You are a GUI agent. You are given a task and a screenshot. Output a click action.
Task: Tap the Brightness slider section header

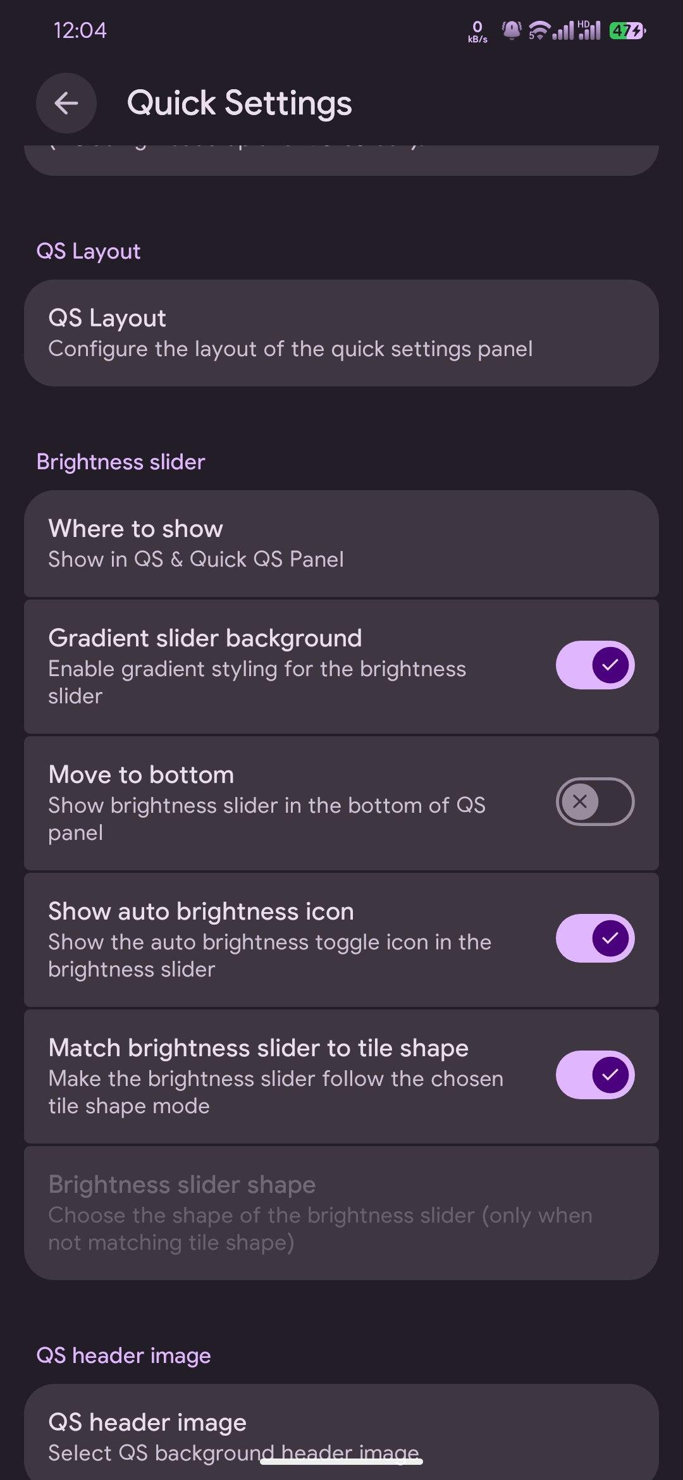tap(121, 462)
